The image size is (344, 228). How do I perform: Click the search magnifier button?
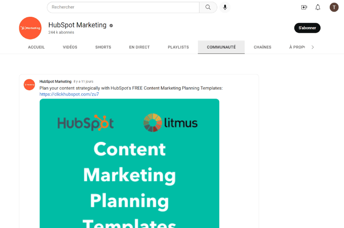(208, 7)
